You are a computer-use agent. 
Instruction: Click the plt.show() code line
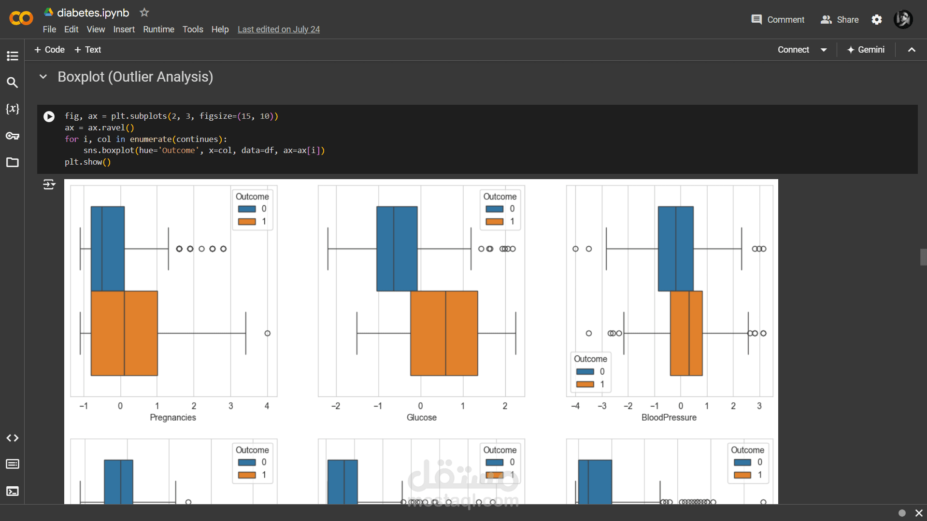[88, 162]
